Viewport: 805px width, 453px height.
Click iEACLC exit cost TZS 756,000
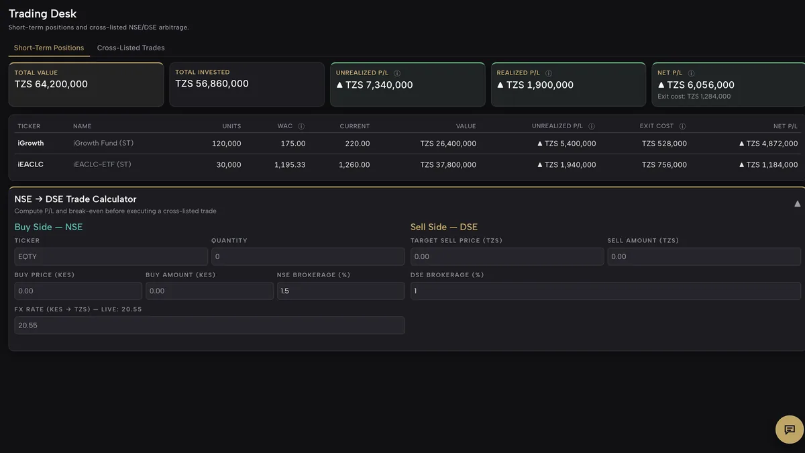tap(664, 164)
